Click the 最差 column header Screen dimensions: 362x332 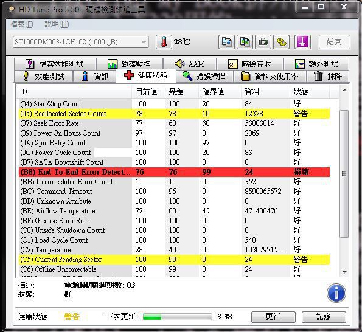tap(182, 92)
